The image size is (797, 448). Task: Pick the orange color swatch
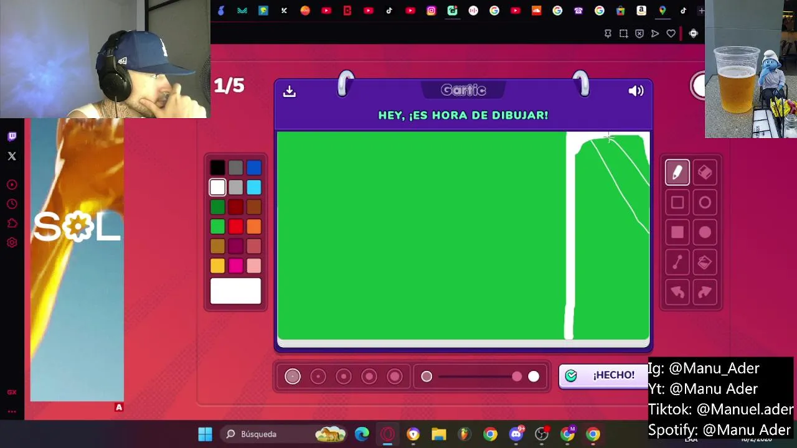pyautogui.click(x=253, y=227)
